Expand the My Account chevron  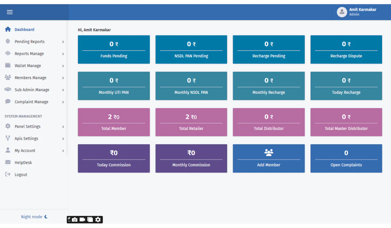coord(63,151)
